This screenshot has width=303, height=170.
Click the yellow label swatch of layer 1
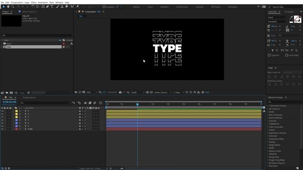[x=17, y=111]
